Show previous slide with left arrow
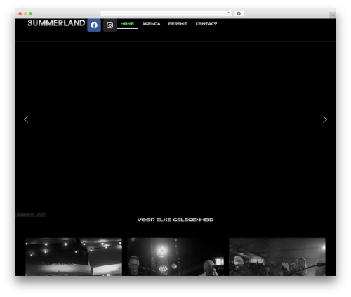 click(26, 119)
